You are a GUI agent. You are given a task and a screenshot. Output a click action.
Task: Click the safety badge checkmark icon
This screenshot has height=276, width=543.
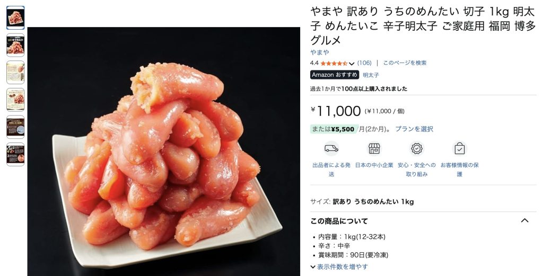(417, 149)
